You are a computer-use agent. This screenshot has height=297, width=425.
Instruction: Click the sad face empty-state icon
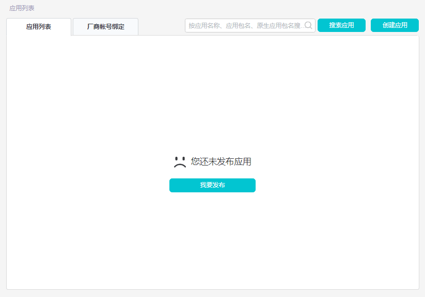pos(179,161)
